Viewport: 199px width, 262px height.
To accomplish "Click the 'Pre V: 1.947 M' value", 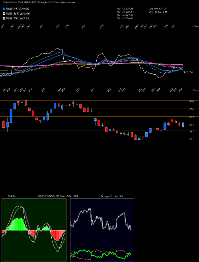I will coord(158,12).
